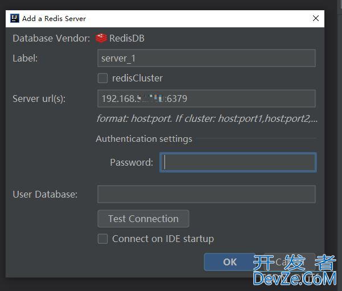Click the Test Connection button

coord(143,219)
